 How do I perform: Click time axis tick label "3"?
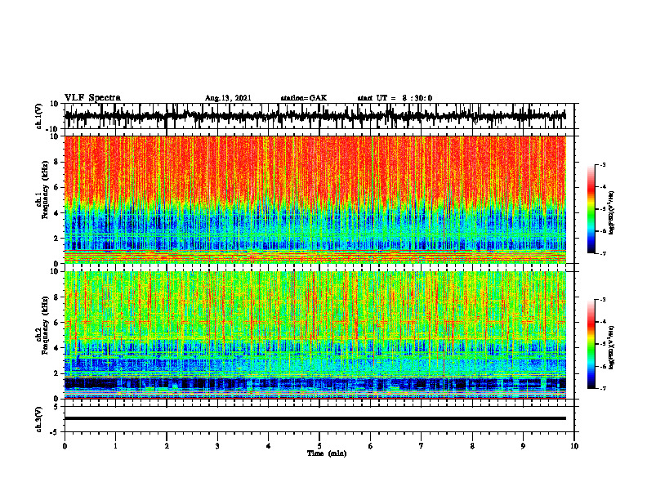217,446
